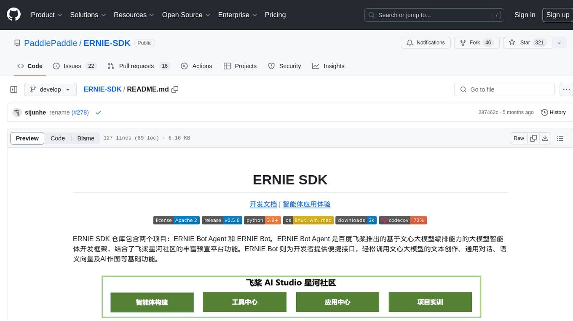Switch to the Issues tab
Screen dimensions: 573x321
pyautogui.click(x=75, y=66)
